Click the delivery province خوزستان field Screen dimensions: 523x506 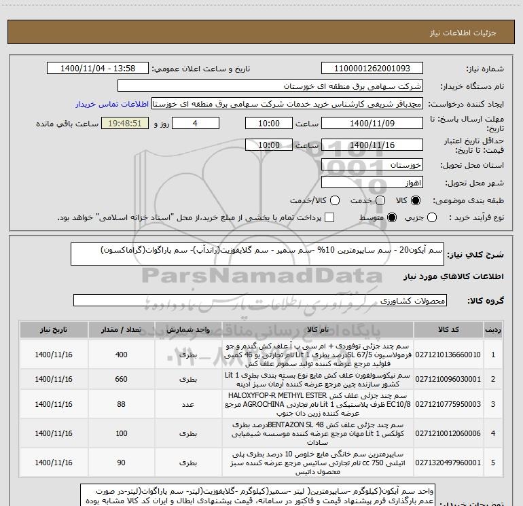371,165
